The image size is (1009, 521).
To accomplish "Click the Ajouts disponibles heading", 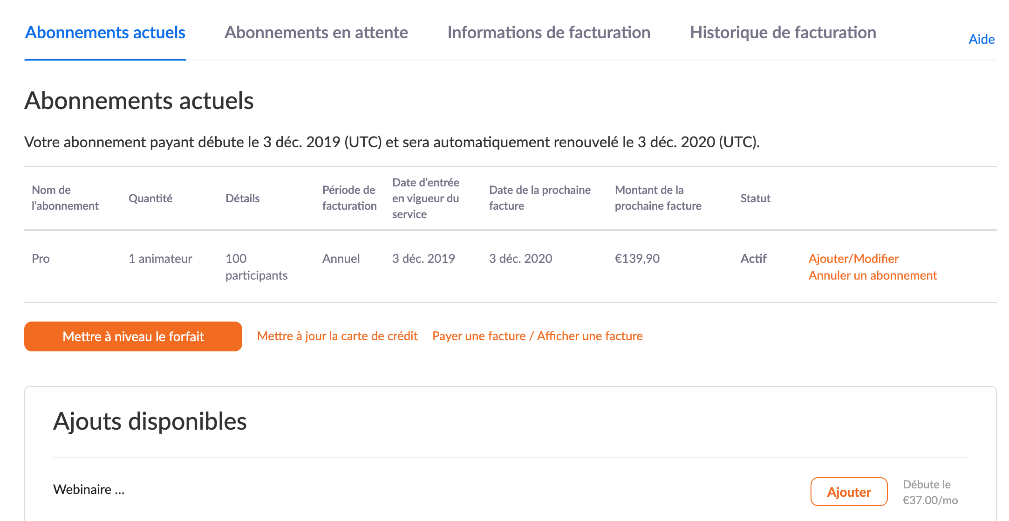I will [x=150, y=421].
